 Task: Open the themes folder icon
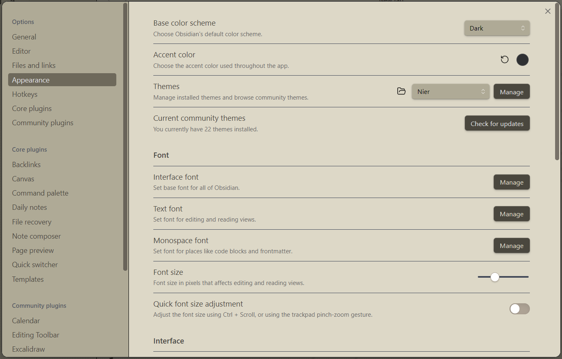click(401, 91)
